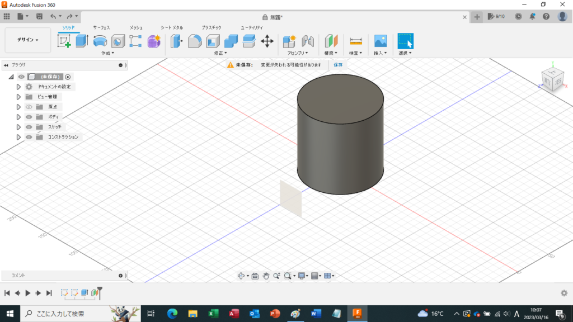Open the notifications bell
This screenshot has width=573, height=322.
(532, 16)
